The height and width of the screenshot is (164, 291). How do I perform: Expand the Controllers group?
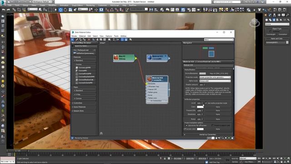point(84,103)
